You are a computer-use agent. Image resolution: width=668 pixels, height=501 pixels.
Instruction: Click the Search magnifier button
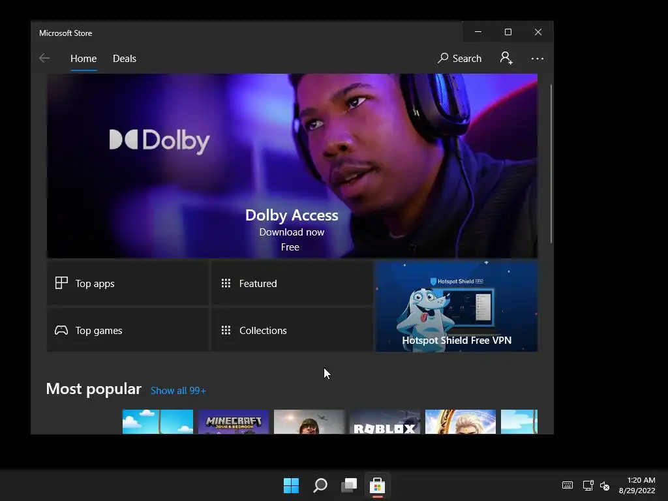coord(460,58)
